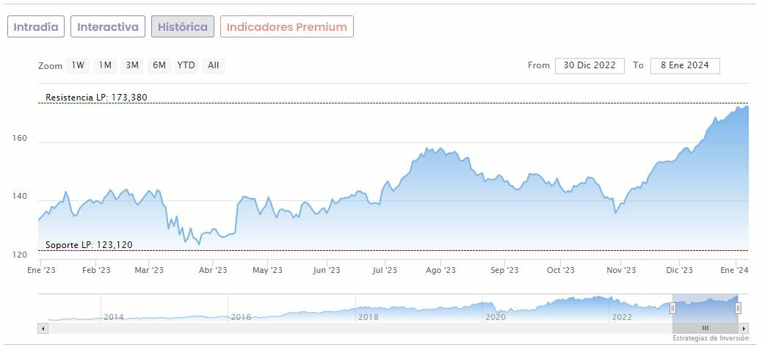762x350 pixels.
Task: Click the From date field
Action: click(x=589, y=65)
